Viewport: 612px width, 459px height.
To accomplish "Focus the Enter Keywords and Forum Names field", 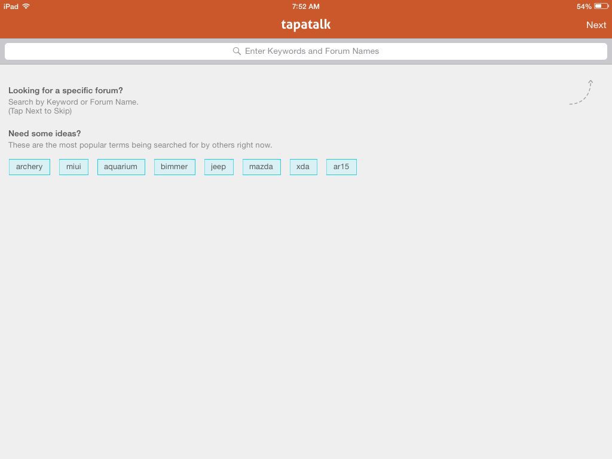I will coord(306,51).
